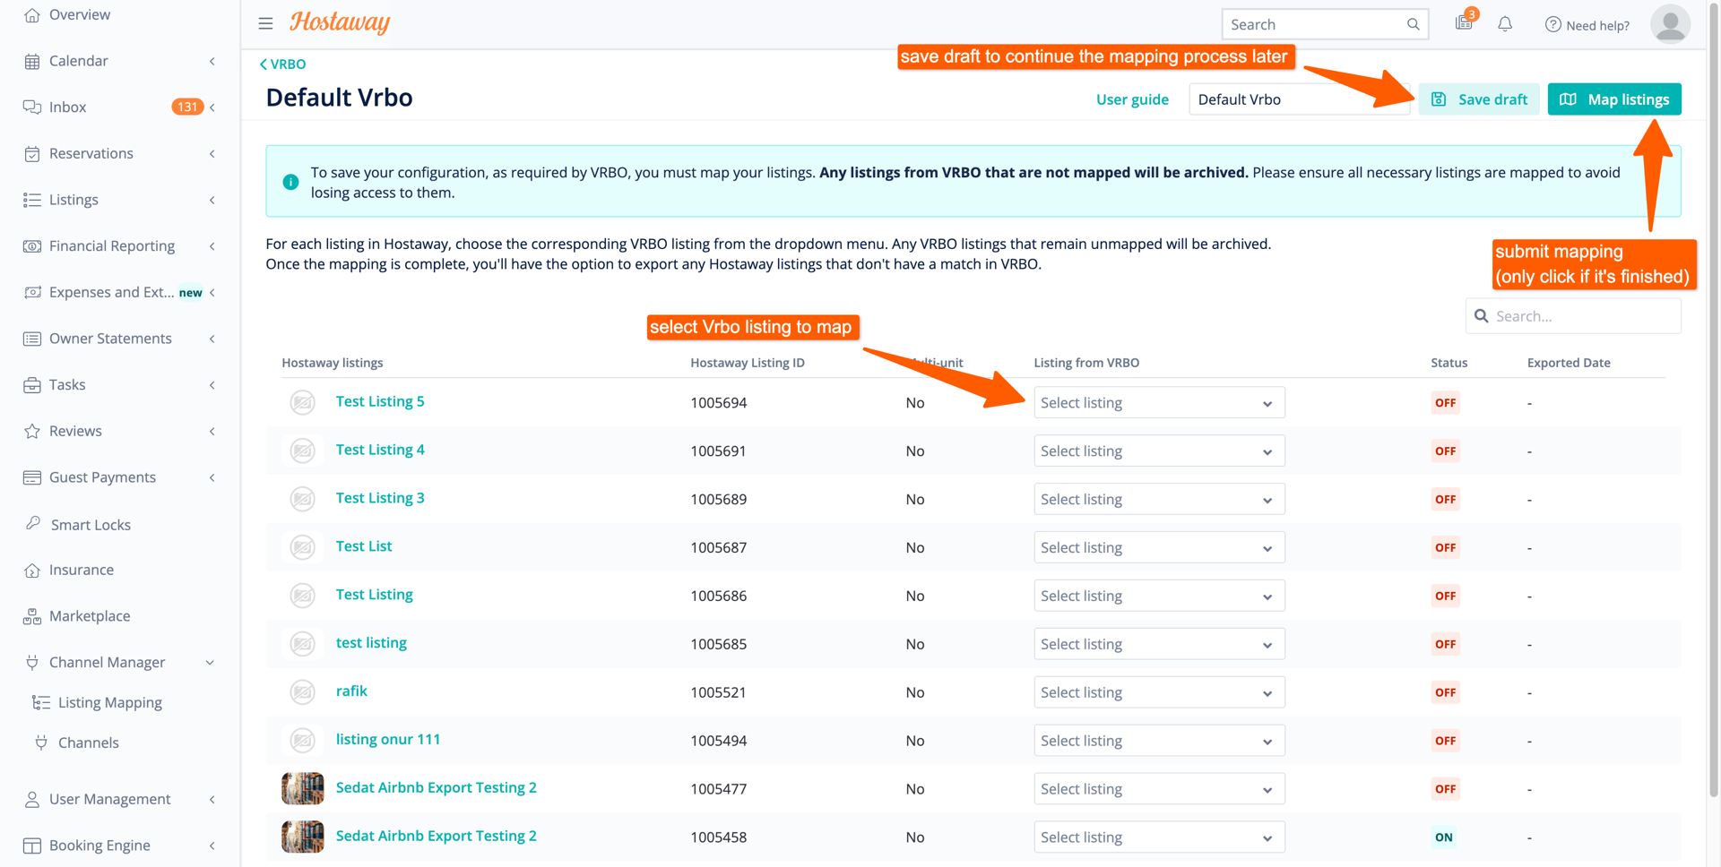Open the notifications bell
This screenshot has height=867, width=1721.
(1505, 24)
